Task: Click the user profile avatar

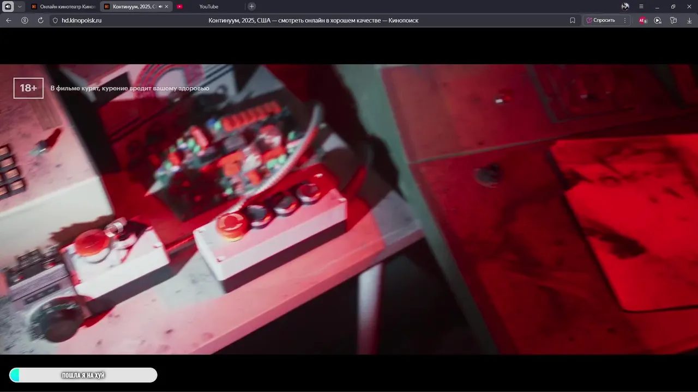Action: [x=625, y=7]
